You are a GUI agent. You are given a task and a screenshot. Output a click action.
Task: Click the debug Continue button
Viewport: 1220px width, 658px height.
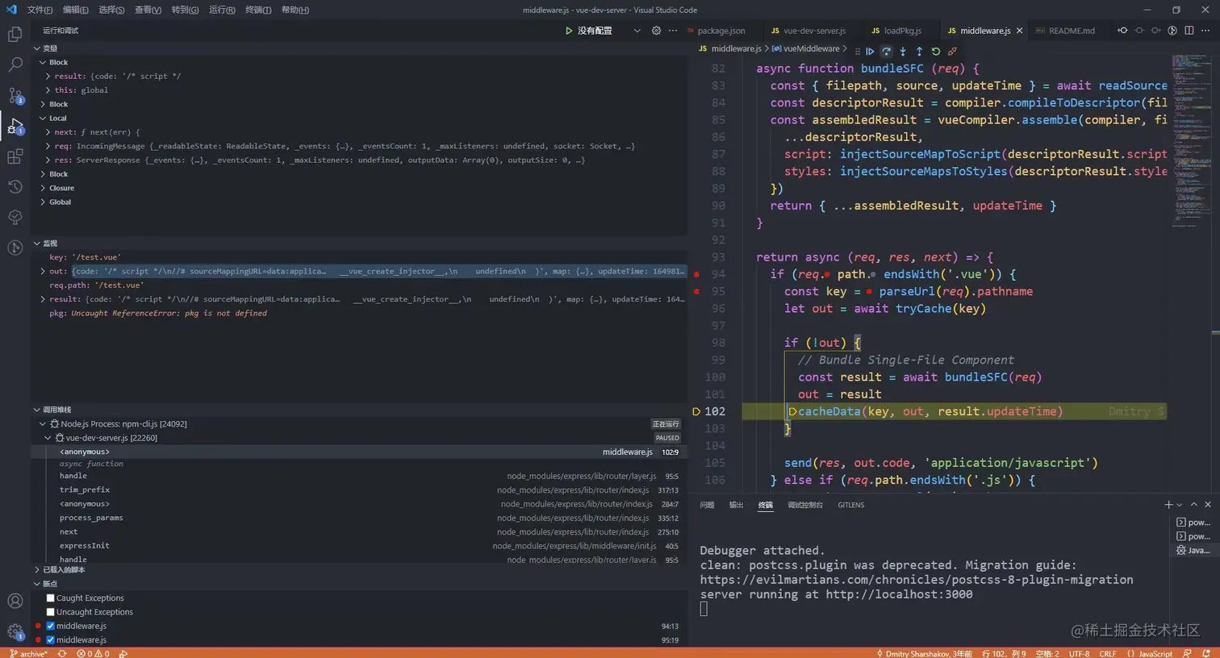(870, 51)
